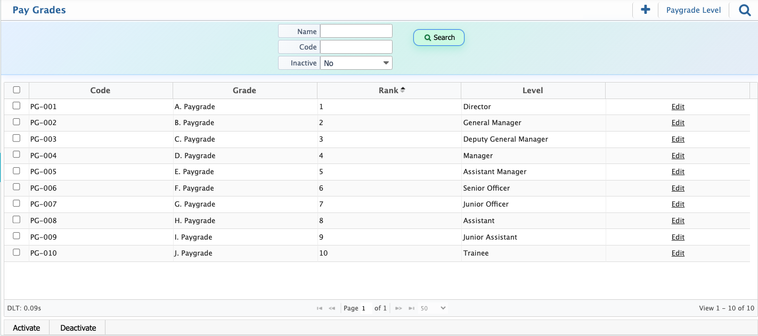Toggle the select-all checkbox in header
The image size is (758, 336).
point(17,90)
